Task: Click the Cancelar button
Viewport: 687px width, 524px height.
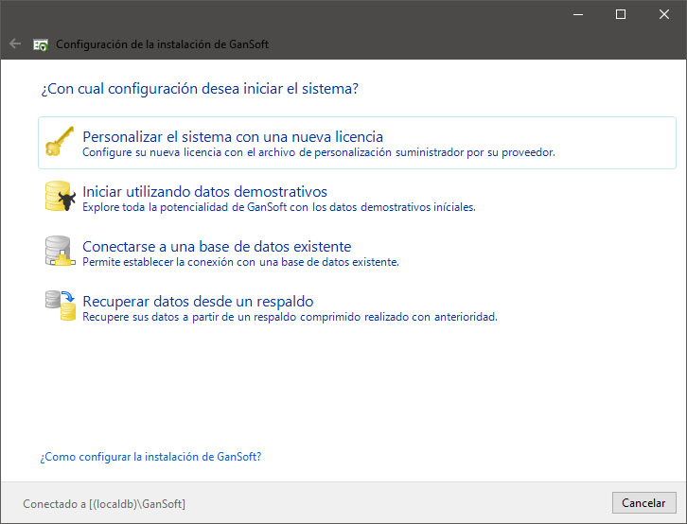Action: pyautogui.click(x=643, y=503)
